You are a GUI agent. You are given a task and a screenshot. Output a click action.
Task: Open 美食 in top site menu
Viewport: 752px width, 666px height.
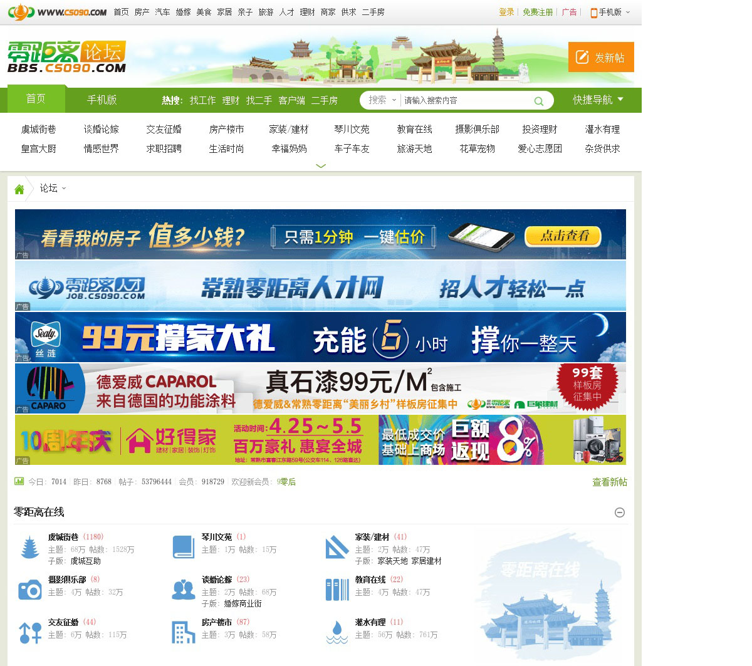(x=204, y=12)
